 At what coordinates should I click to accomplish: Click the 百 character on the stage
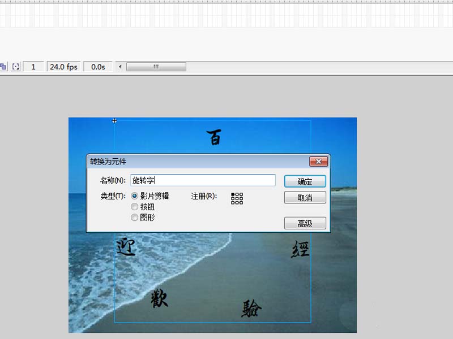(214, 137)
